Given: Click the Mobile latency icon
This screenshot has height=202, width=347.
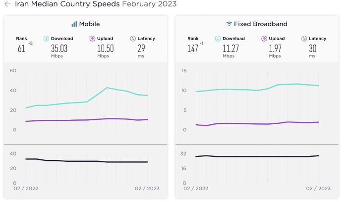Looking at the screenshot, I should [x=133, y=39].
